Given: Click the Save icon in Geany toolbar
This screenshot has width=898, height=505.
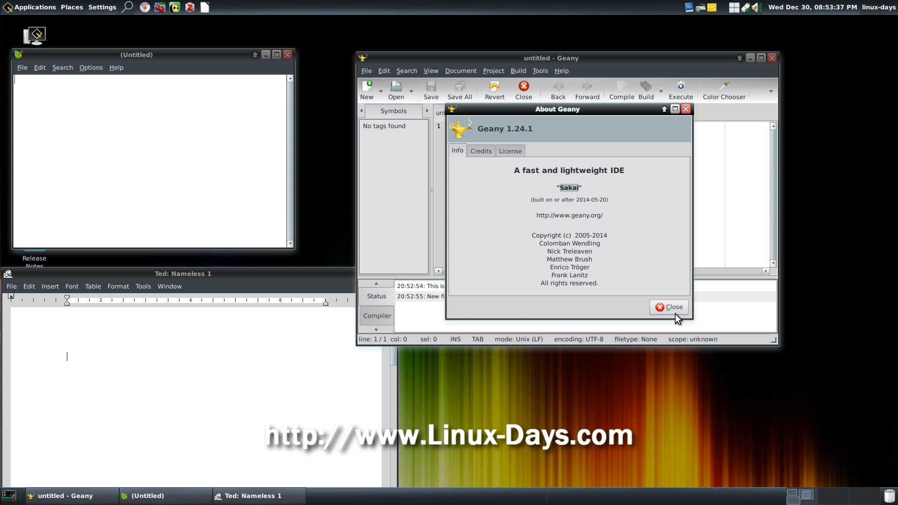Looking at the screenshot, I should pyautogui.click(x=431, y=86).
